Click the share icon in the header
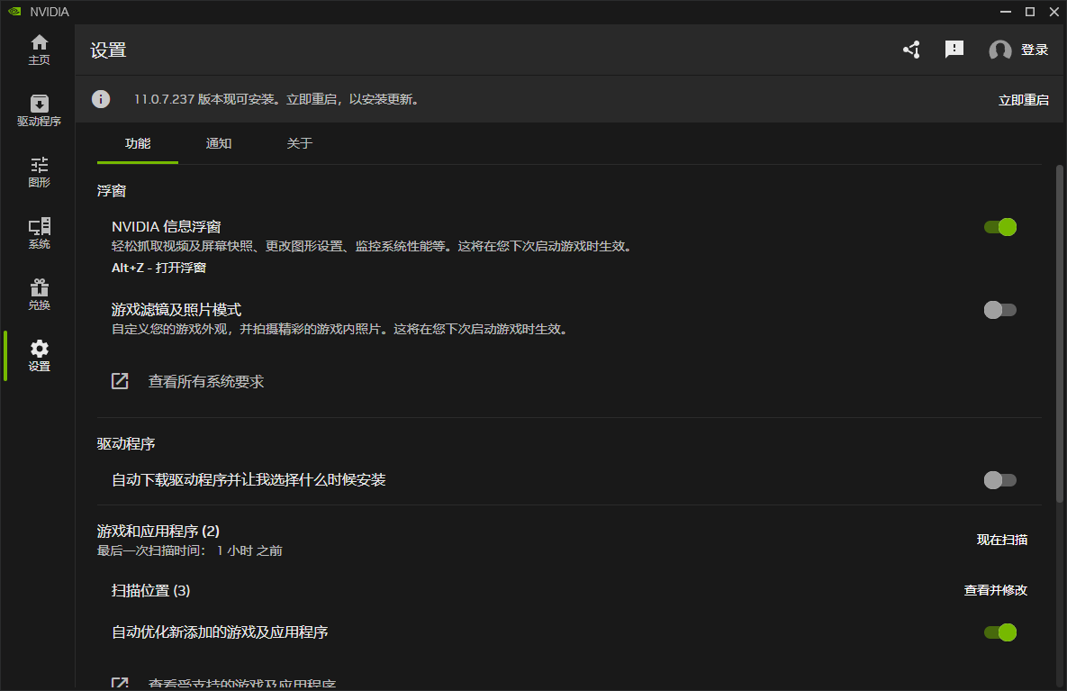 coord(910,50)
